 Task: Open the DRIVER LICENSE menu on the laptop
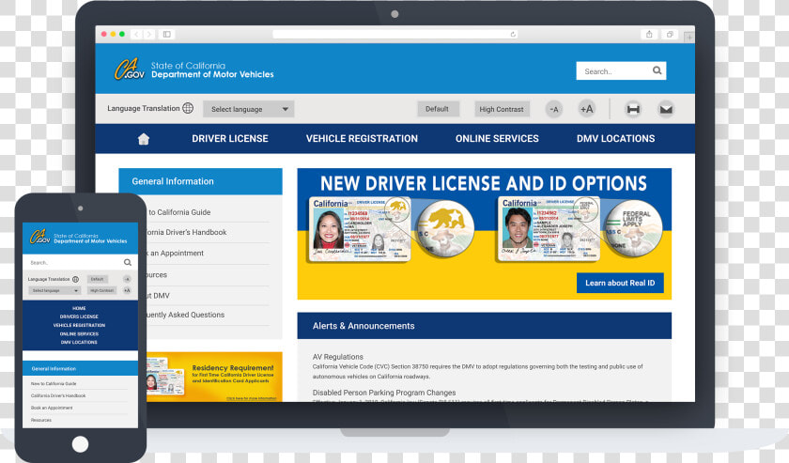pyautogui.click(x=230, y=138)
